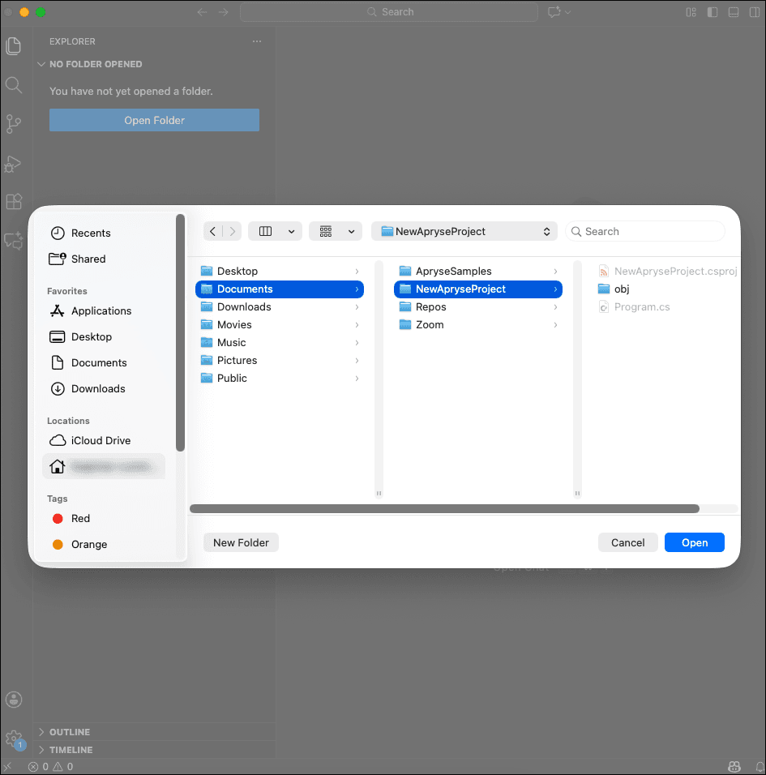Image resolution: width=766 pixels, height=775 pixels.
Task: Click the New Folder button
Action: 241,542
